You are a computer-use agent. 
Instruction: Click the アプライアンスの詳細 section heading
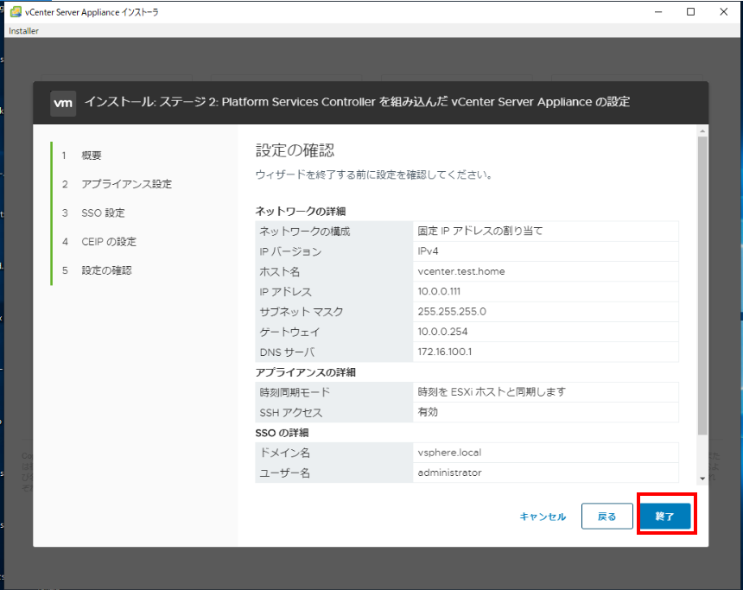coord(306,372)
